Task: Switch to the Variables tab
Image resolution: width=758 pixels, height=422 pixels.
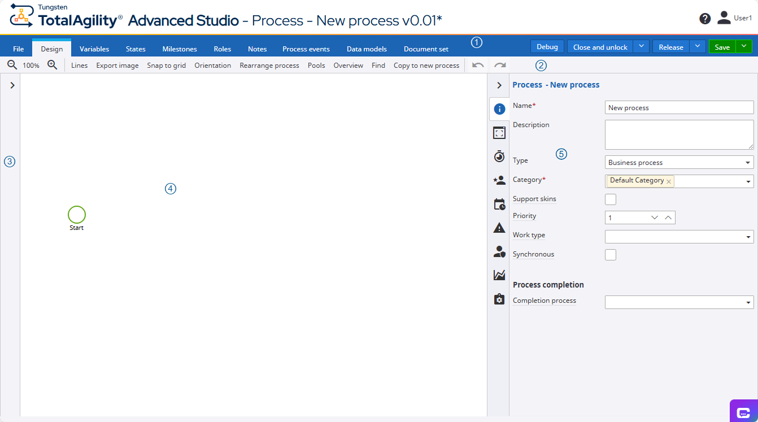Action: tap(94, 49)
